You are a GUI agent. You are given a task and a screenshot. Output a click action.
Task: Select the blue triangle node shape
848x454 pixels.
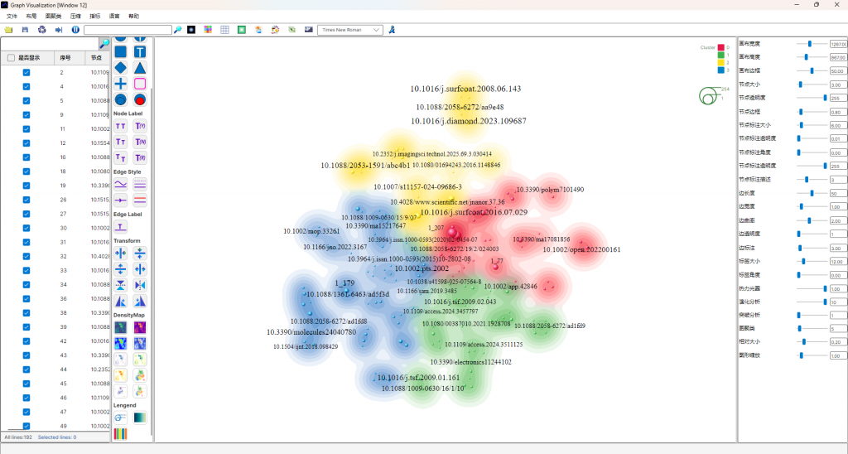pos(140,67)
